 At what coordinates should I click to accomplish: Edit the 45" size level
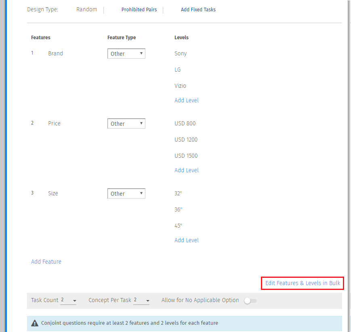coord(178,226)
